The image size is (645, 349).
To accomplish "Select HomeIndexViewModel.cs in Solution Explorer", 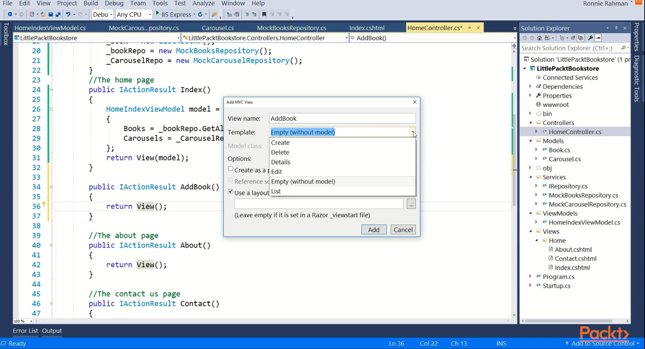I will [584, 222].
